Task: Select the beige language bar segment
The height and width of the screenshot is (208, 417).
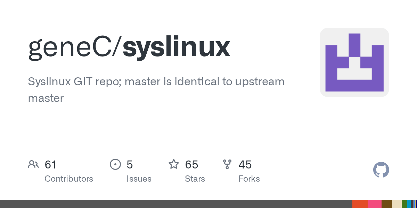Action: tap(397, 204)
